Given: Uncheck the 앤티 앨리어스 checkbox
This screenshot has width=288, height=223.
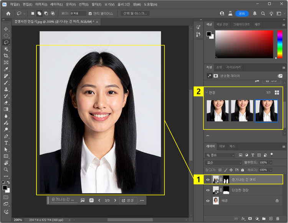Looking at the screenshot, I should click(x=90, y=13).
